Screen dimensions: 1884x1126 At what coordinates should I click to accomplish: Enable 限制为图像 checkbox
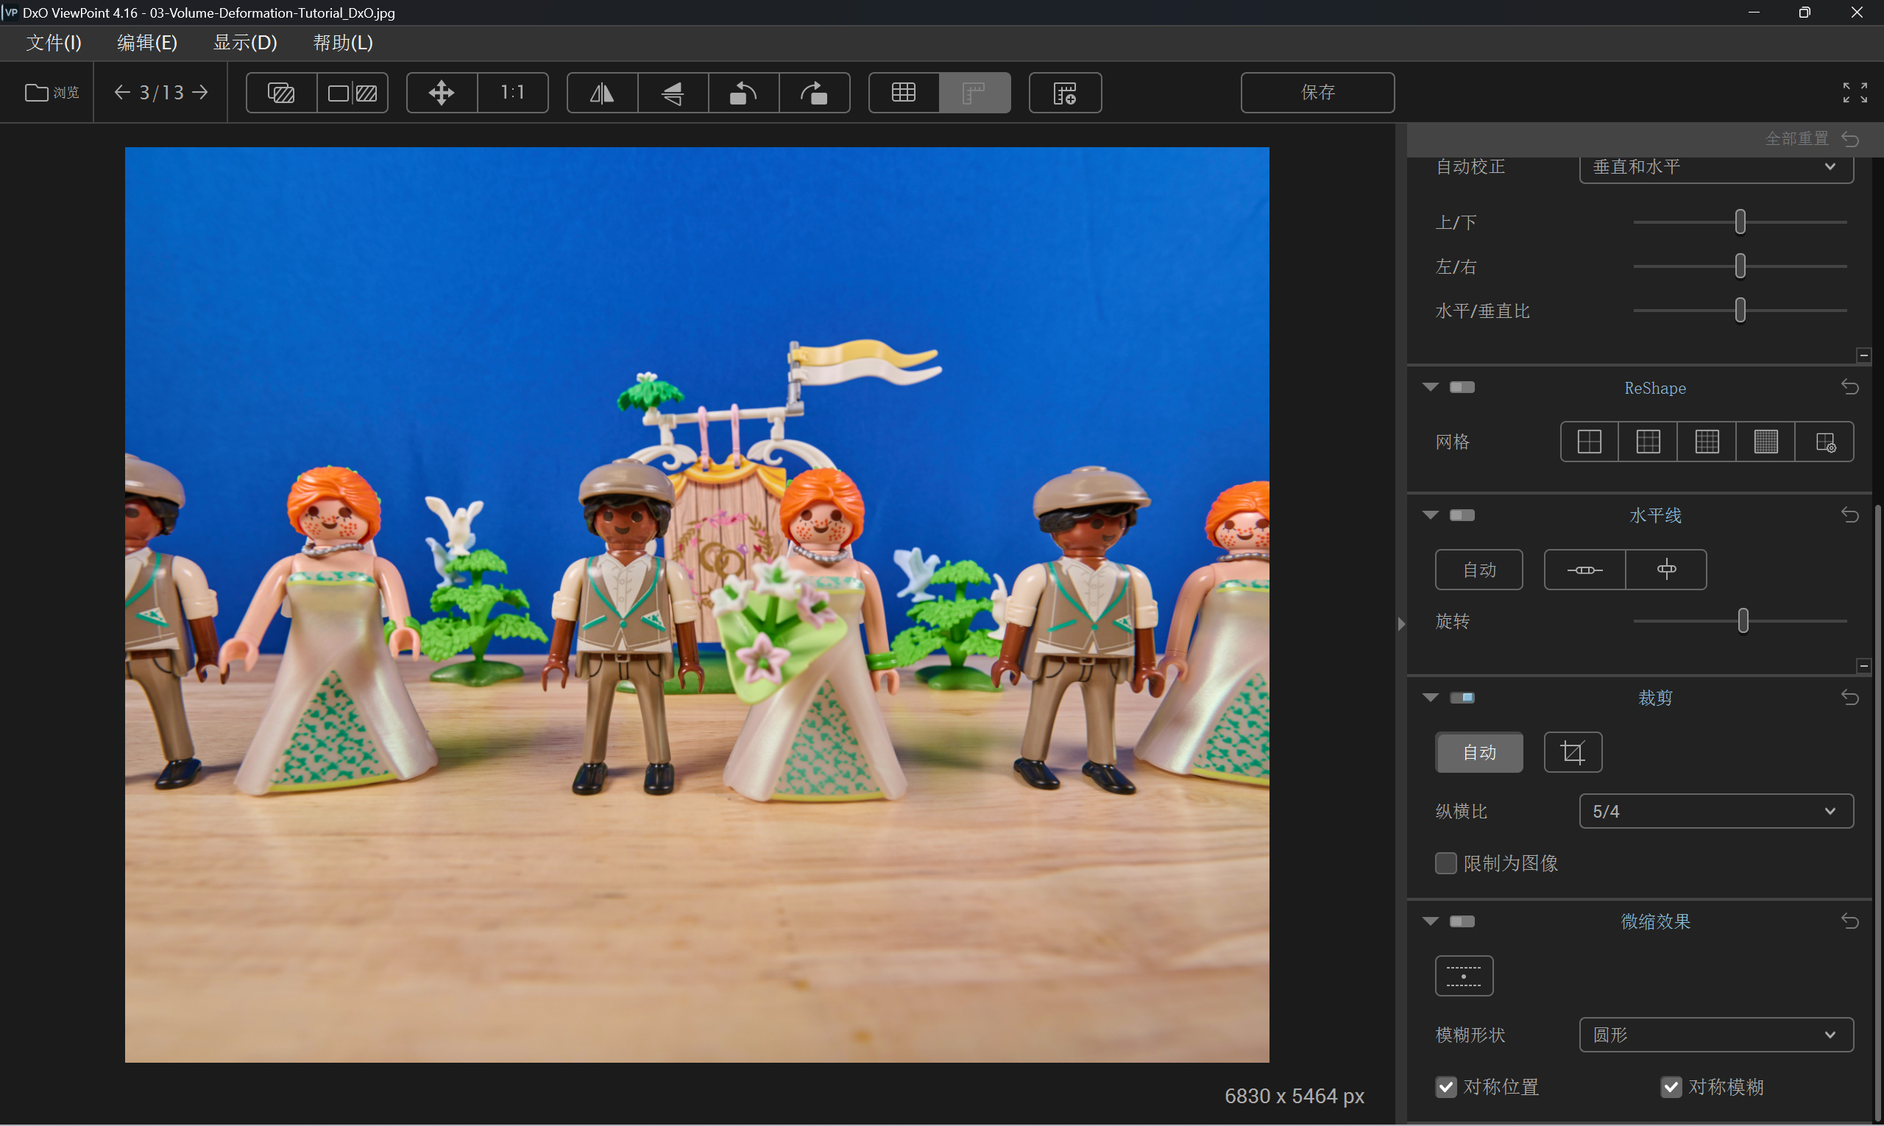point(1445,863)
